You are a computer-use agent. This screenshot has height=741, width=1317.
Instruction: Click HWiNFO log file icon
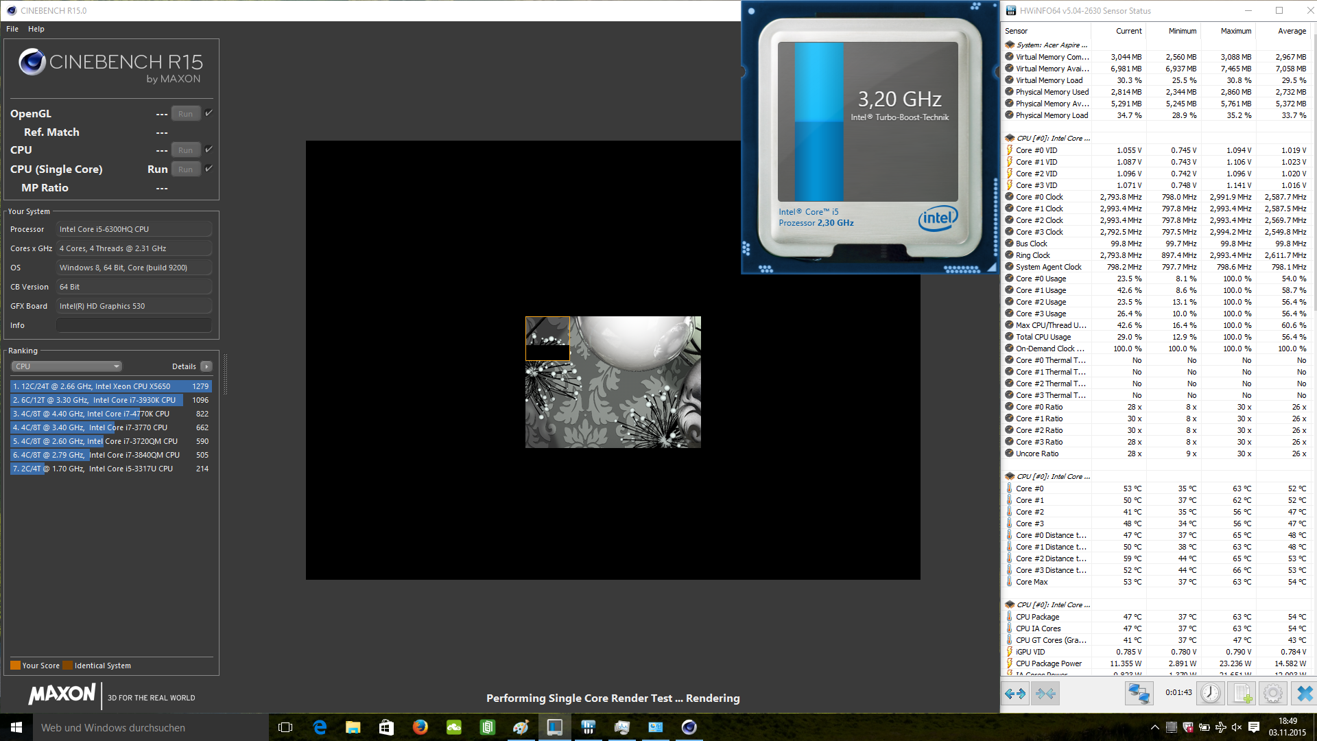[1242, 694]
